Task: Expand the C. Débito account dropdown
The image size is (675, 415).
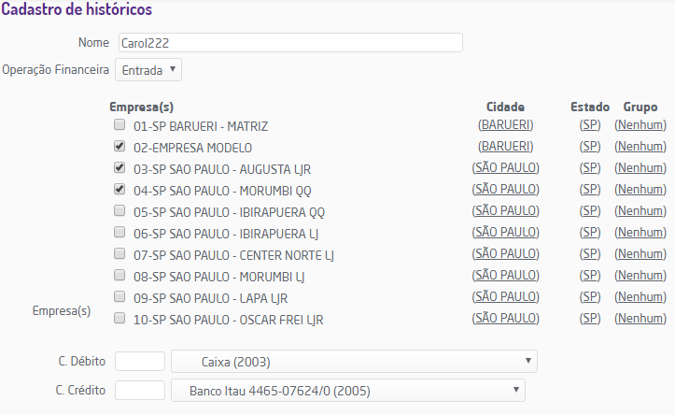Action: click(x=354, y=362)
